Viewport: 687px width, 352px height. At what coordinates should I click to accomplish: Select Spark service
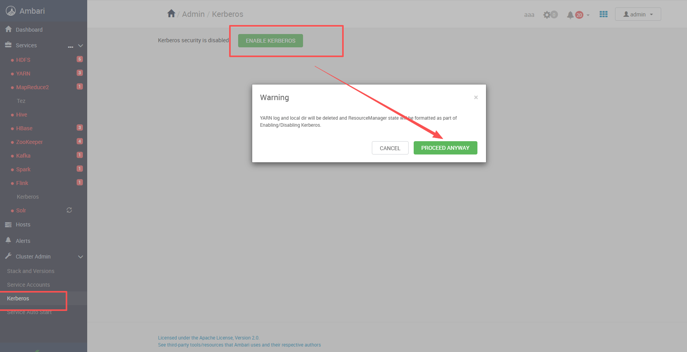[23, 169]
